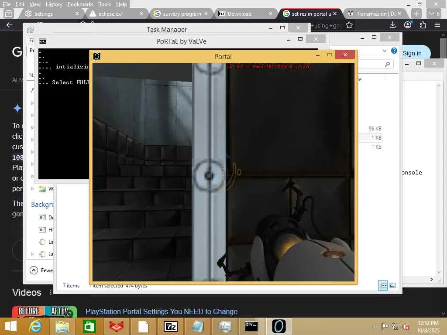Switch to the Download tab

pyautogui.click(x=245, y=14)
